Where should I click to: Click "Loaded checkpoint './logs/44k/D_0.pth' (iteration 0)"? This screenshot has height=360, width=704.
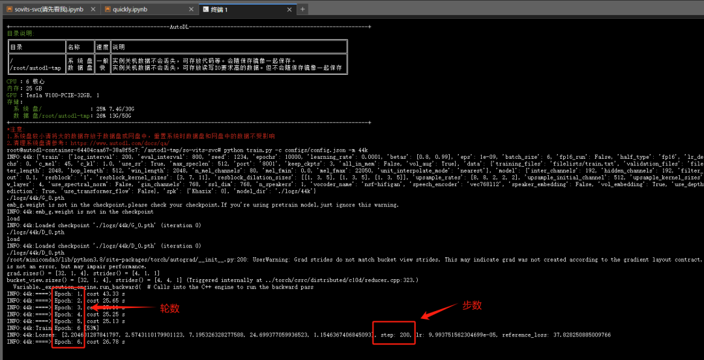[117, 245]
